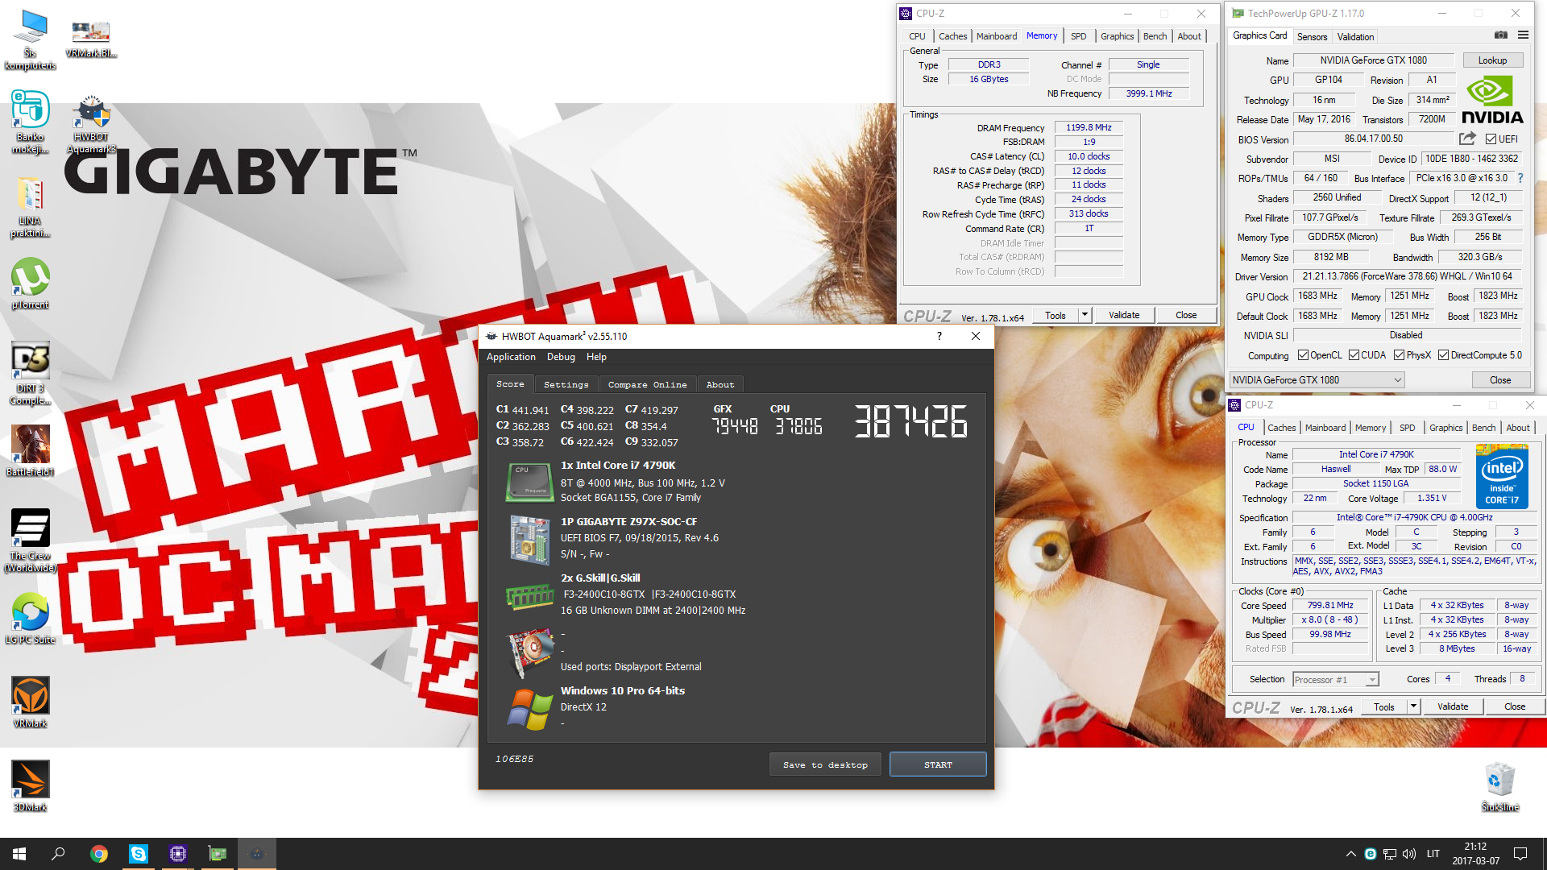Open the Šis kompiuteris desktop icon

pos(31,40)
